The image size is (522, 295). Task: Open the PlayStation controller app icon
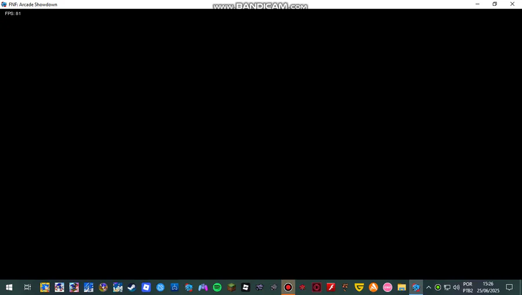[x=175, y=287]
